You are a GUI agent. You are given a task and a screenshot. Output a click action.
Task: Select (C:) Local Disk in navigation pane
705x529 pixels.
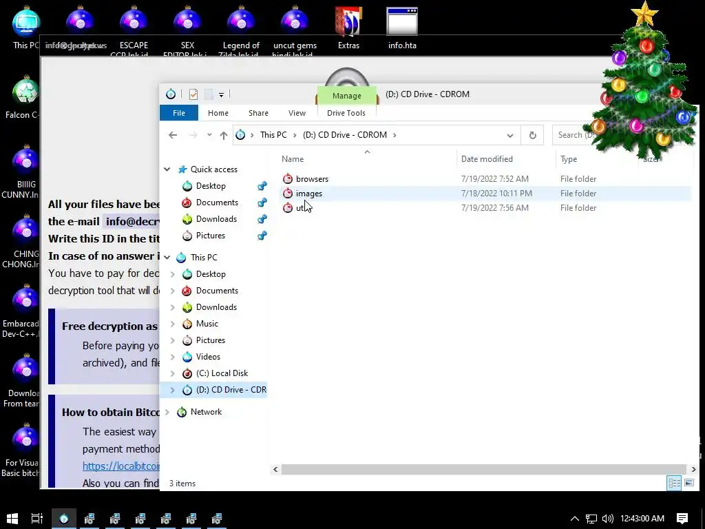pyautogui.click(x=222, y=373)
